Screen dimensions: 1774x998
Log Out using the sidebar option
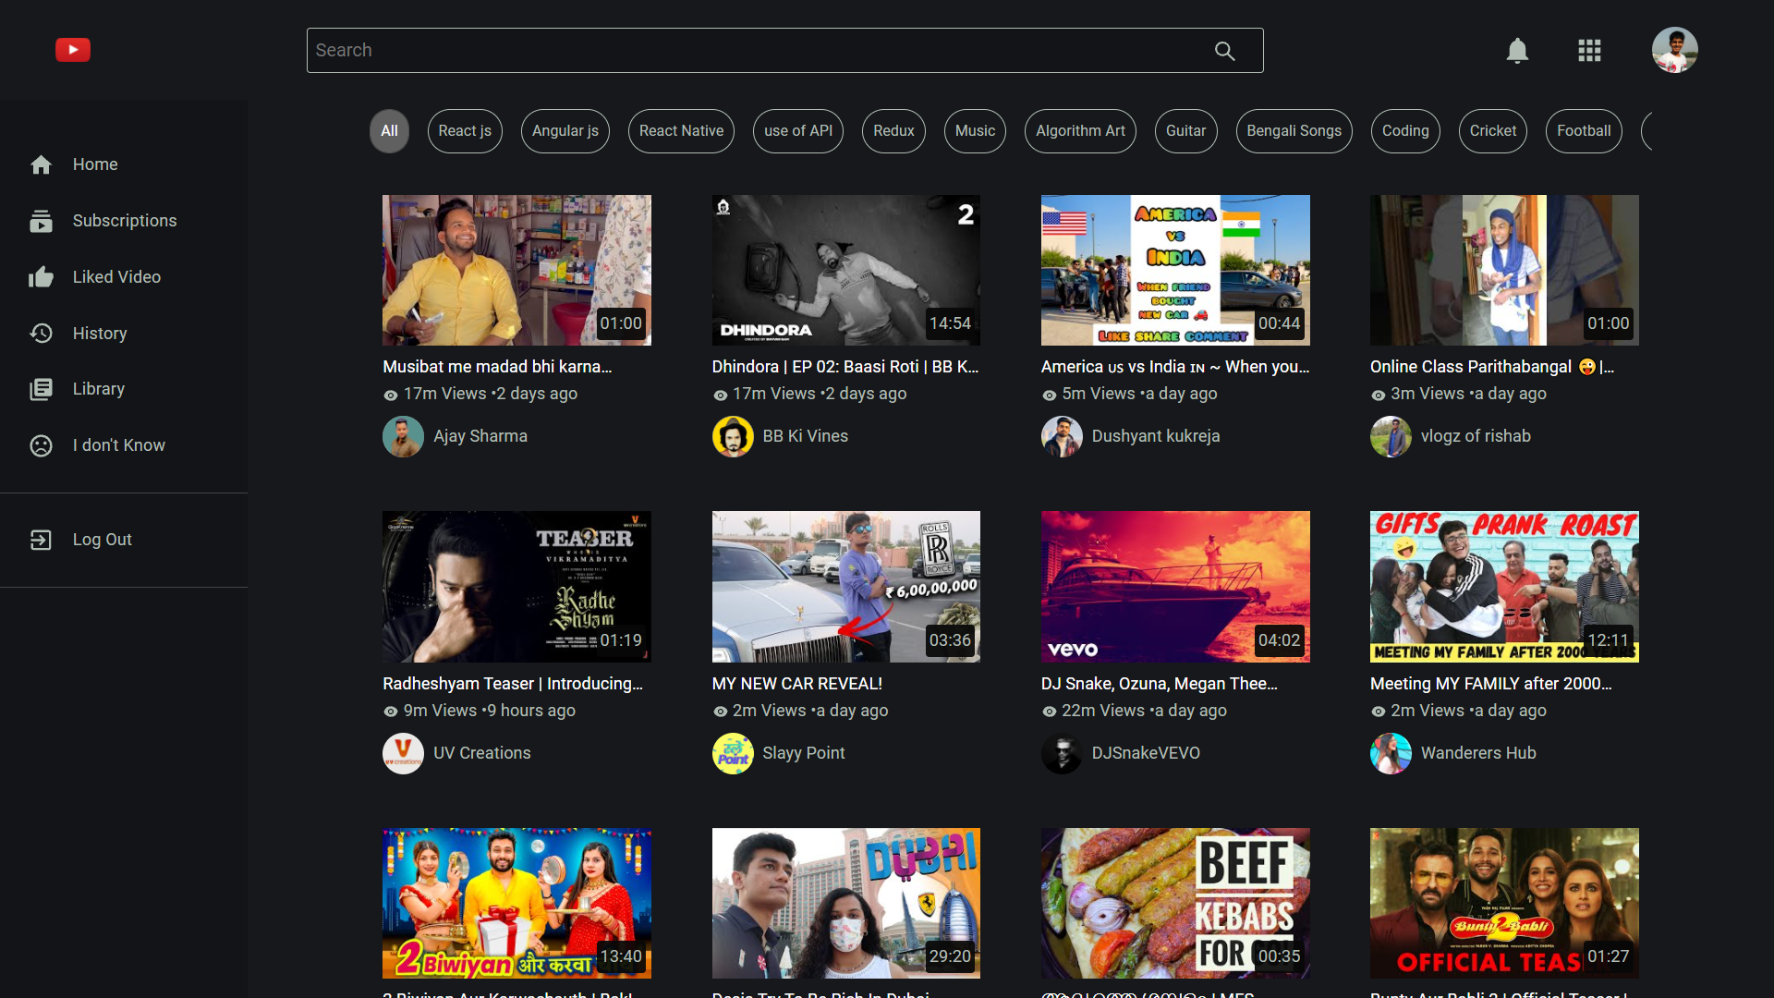[102, 540]
